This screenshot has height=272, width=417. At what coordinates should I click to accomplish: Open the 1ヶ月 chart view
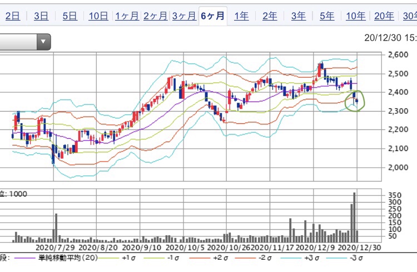tap(127, 16)
